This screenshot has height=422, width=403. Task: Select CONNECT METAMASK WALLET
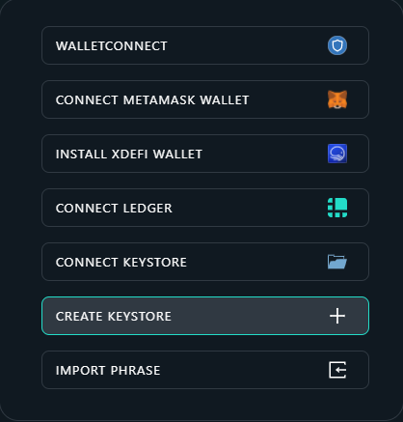pyautogui.click(x=205, y=99)
